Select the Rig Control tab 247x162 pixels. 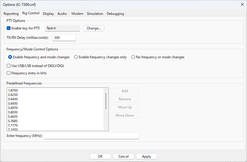31,13
